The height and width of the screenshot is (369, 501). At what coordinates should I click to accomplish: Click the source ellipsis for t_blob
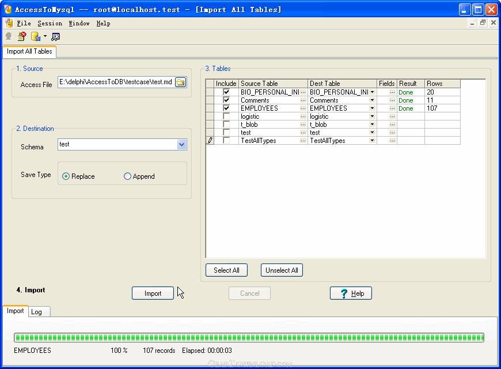pos(303,125)
